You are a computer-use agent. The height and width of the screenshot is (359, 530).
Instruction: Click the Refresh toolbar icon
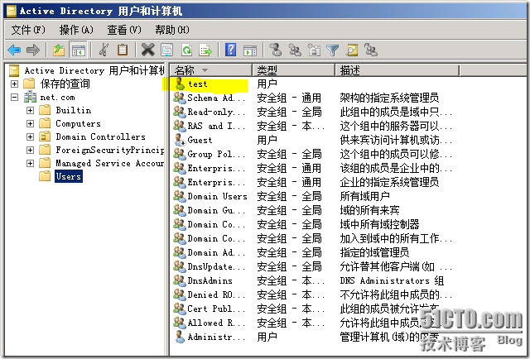point(186,50)
